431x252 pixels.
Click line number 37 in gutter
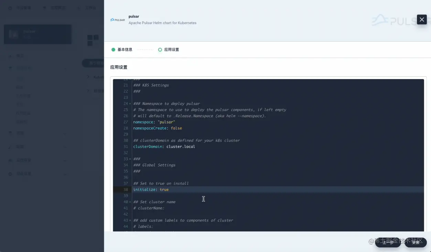click(126, 184)
